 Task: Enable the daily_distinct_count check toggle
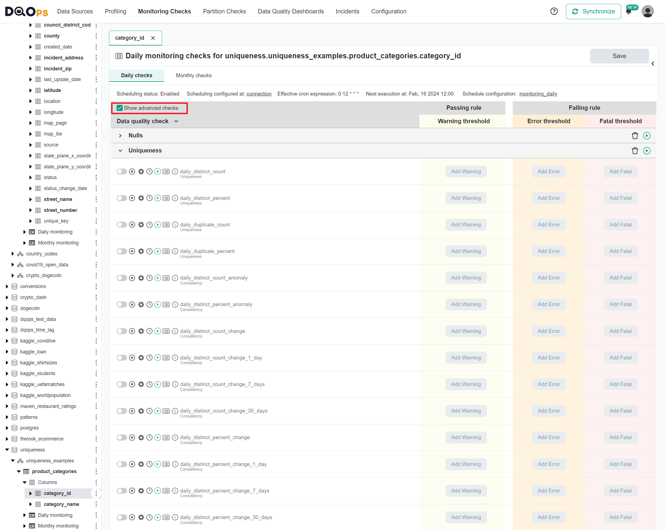122,172
